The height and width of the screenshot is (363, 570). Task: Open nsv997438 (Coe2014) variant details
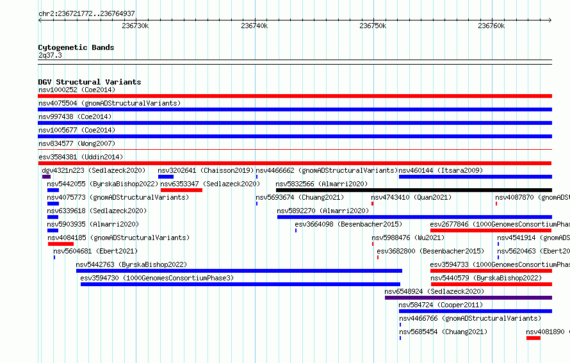75,117
